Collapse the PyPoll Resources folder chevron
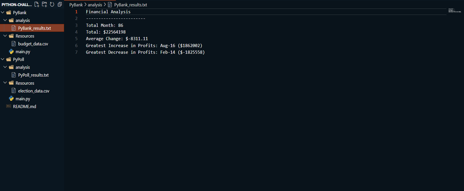Screen dimensions: 464x191 [5, 83]
